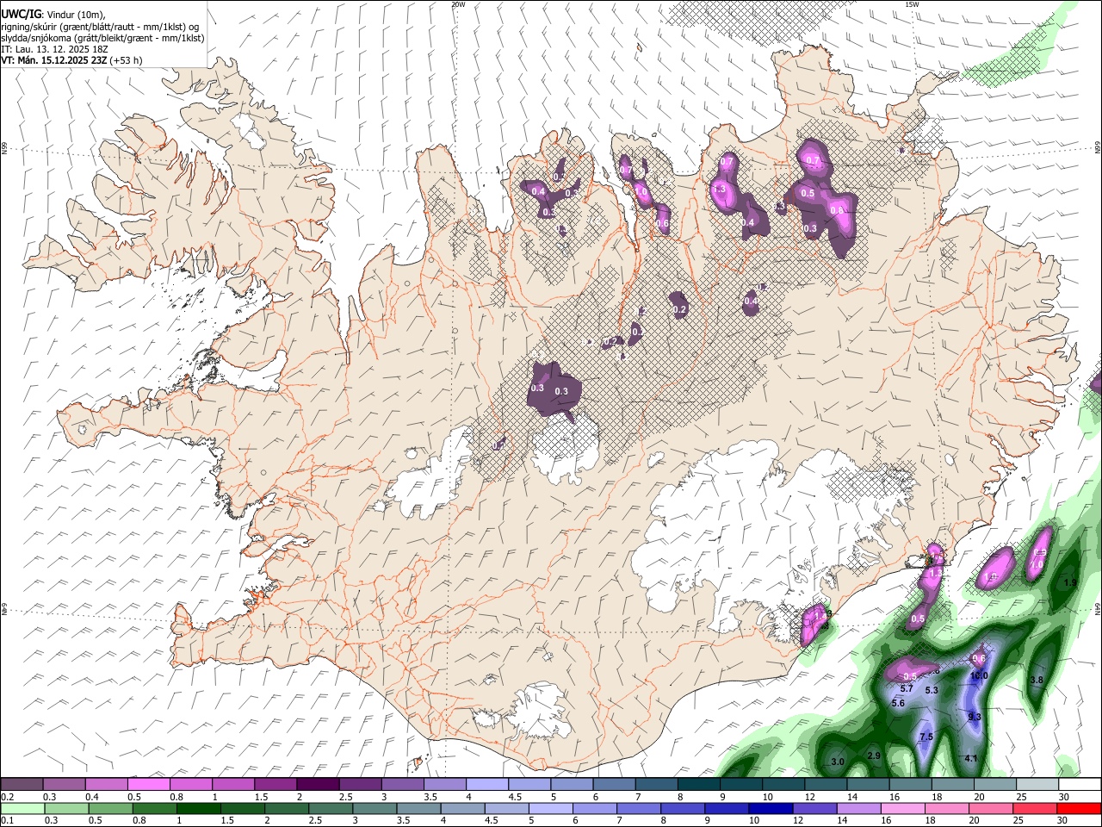This screenshot has height=827, width=1102.
Task: Pick the bright pink 0.5 snow scale swatch
Action: [x=148, y=785]
